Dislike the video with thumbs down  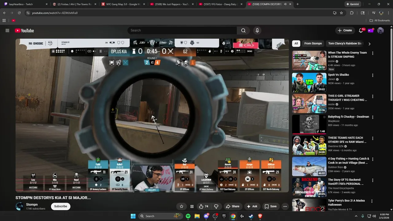click(x=216, y=206)
